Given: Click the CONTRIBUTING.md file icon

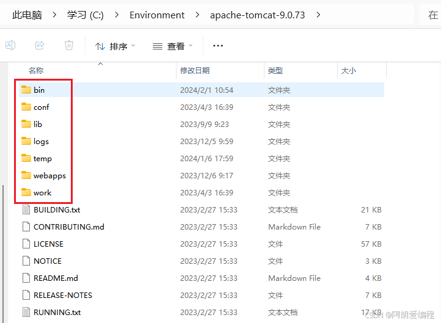Looking at the screenshot, I should [26, 227].
